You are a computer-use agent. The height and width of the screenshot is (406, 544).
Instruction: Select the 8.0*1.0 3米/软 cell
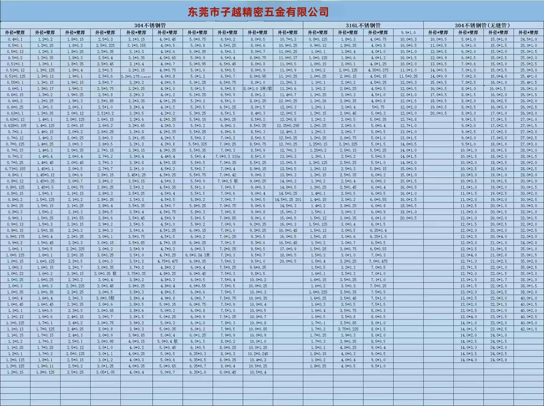click(258, 89)
